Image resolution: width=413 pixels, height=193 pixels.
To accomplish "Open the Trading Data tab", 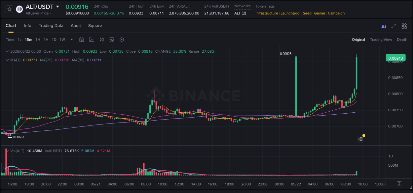I will [x=51, y=26].
